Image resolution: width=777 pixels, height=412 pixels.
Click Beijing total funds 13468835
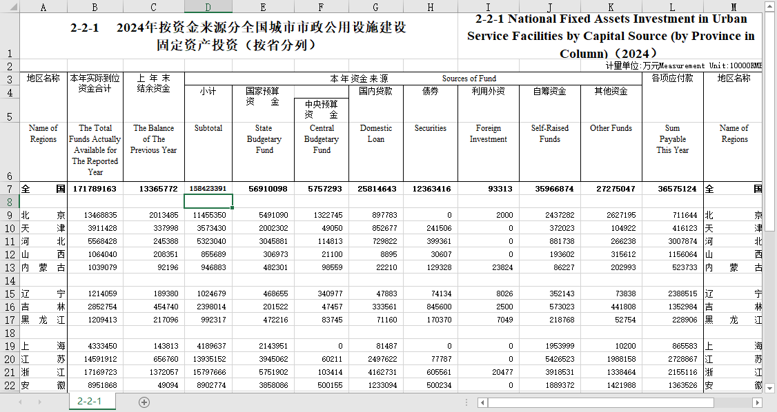point(95,215)
